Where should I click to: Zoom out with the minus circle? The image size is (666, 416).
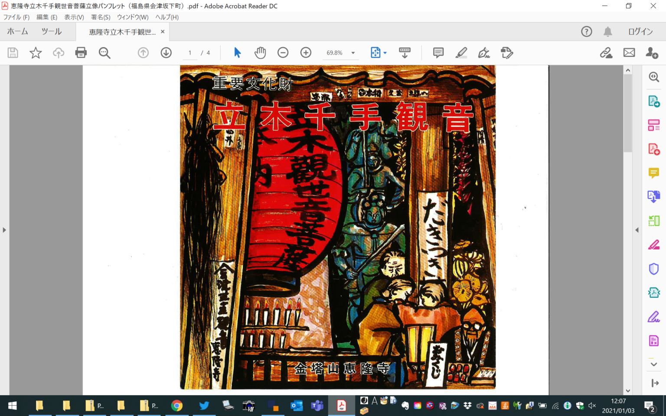(283, 53)
